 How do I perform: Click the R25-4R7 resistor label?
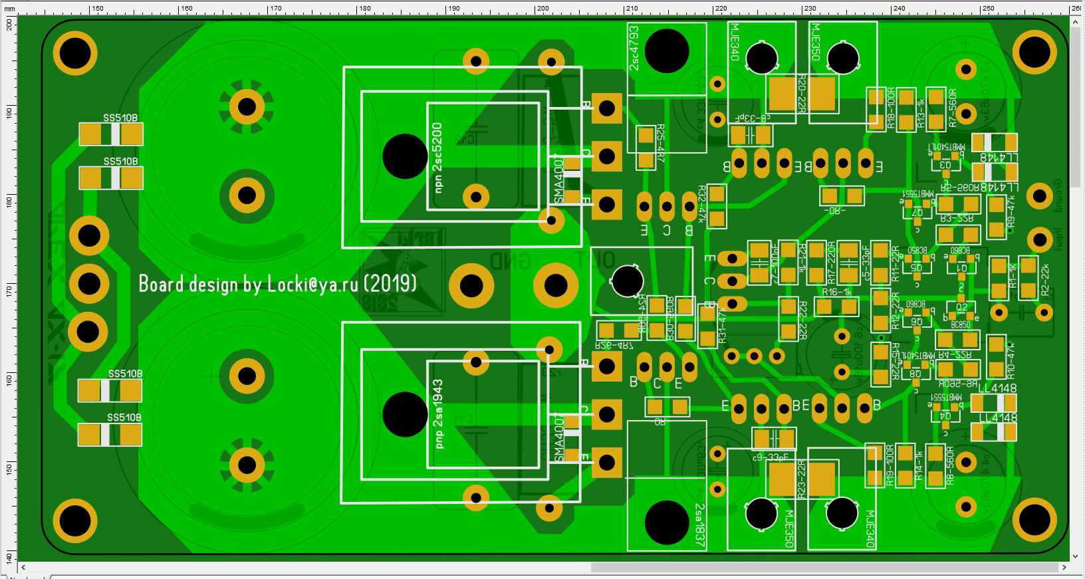(x=660, y=144)
